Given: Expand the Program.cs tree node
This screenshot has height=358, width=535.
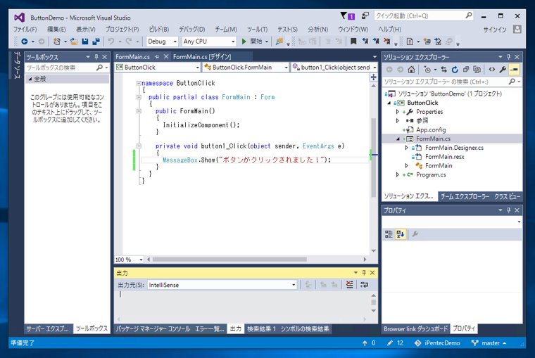Looking at the screenshot, I should click(x=398, y=175).
